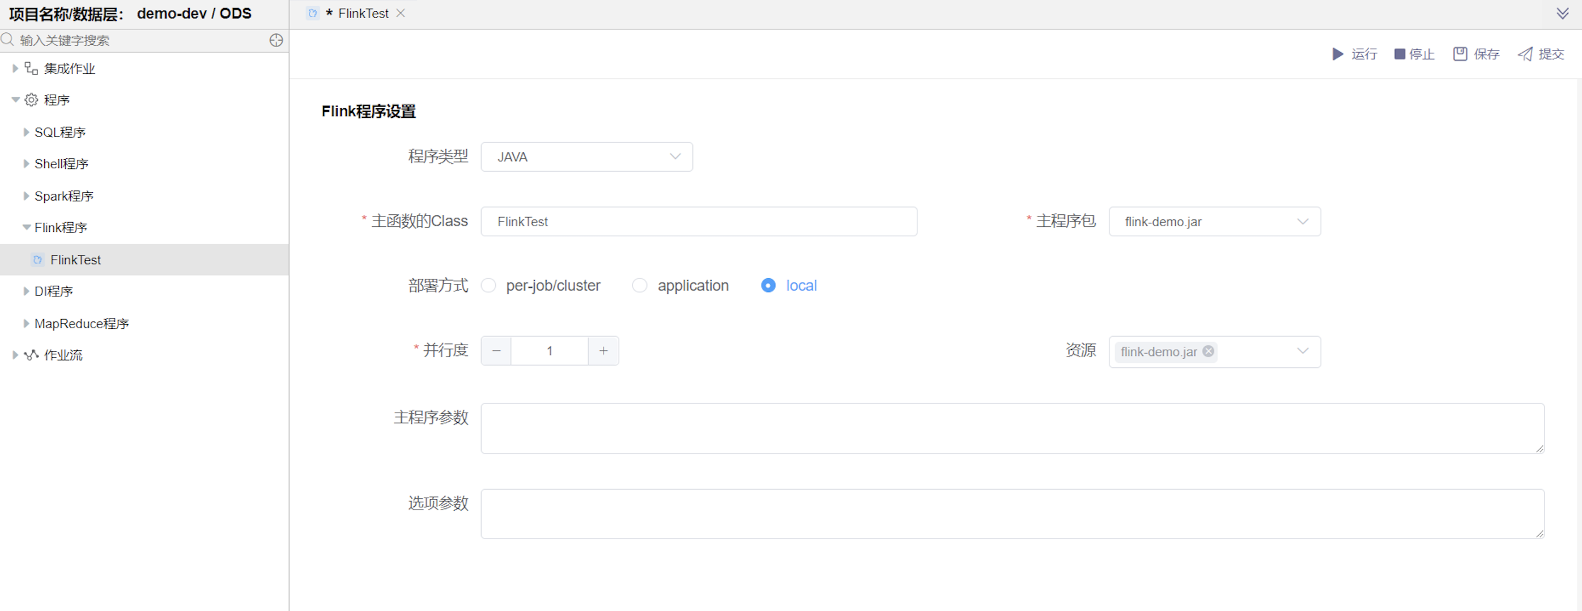1582x611 pixels.
Task: Open the 程序类型 JAVA dropdown
Action: click(586, 157)
